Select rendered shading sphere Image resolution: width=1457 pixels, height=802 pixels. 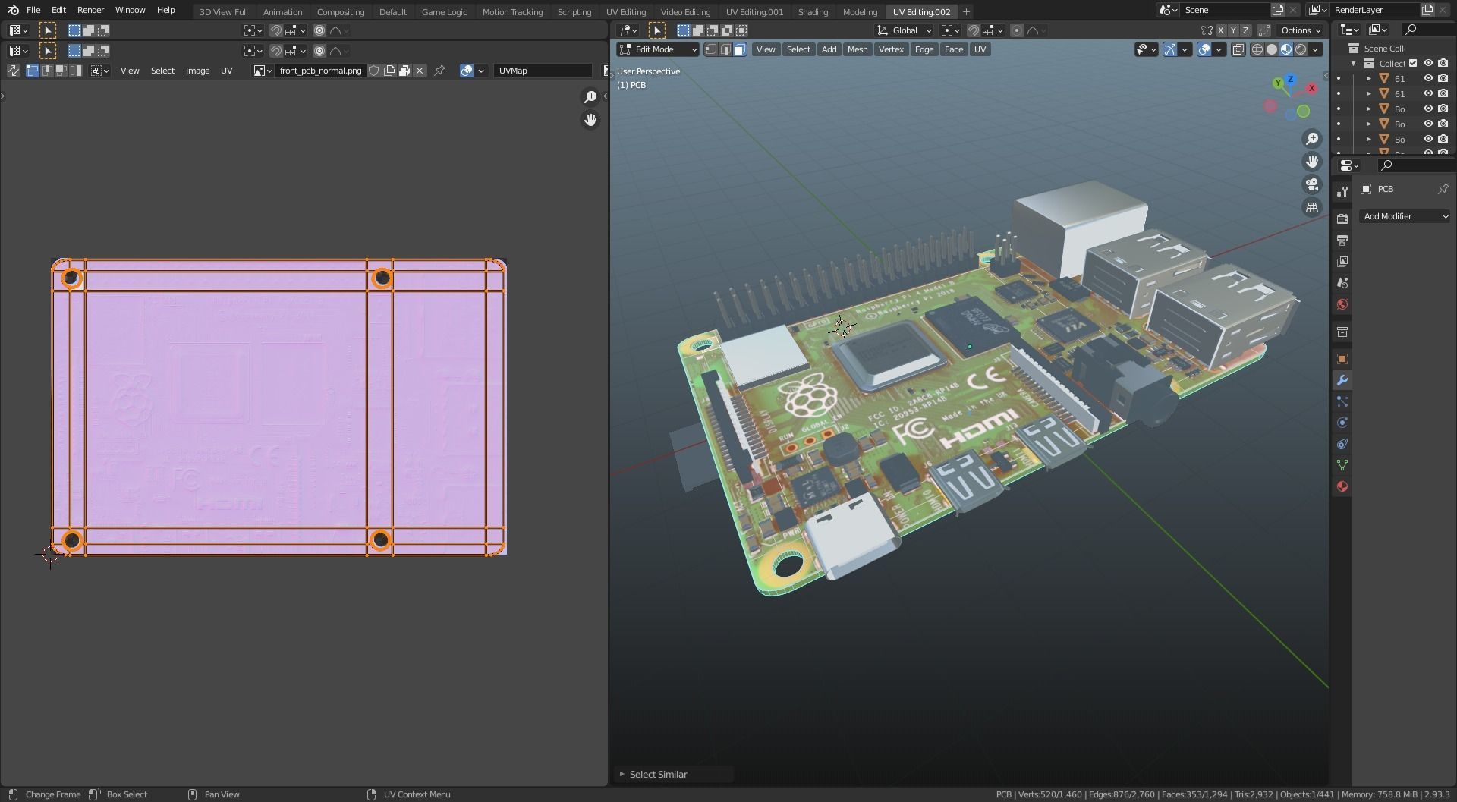pos(1301,49)
